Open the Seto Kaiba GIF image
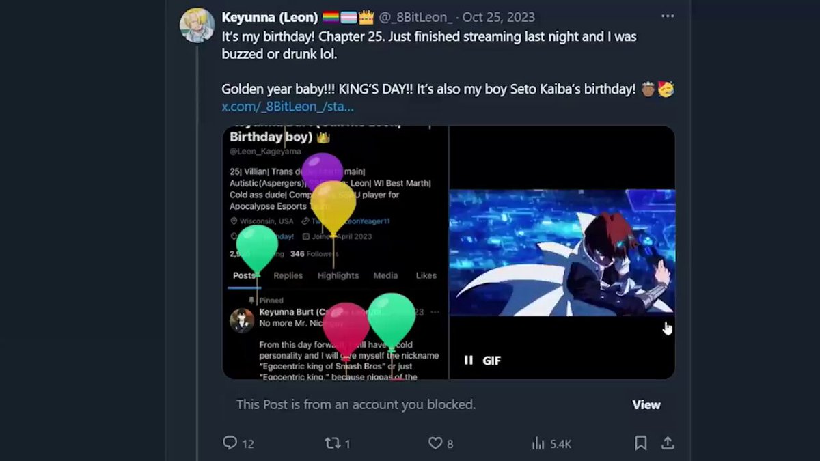820x461 pixels. pos(562,252)
